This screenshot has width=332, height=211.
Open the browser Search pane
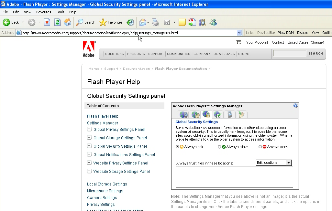click(85, 22)
